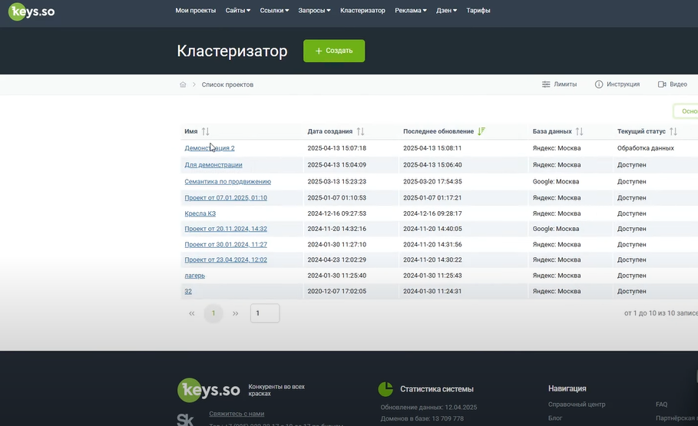Open Тарифы menu item
Viewport: 698px width, 426px height.
coord(478,10)
